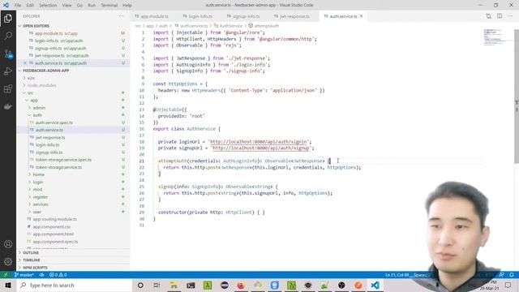Open token-storage.service.ts in file tree

(58, 167)
